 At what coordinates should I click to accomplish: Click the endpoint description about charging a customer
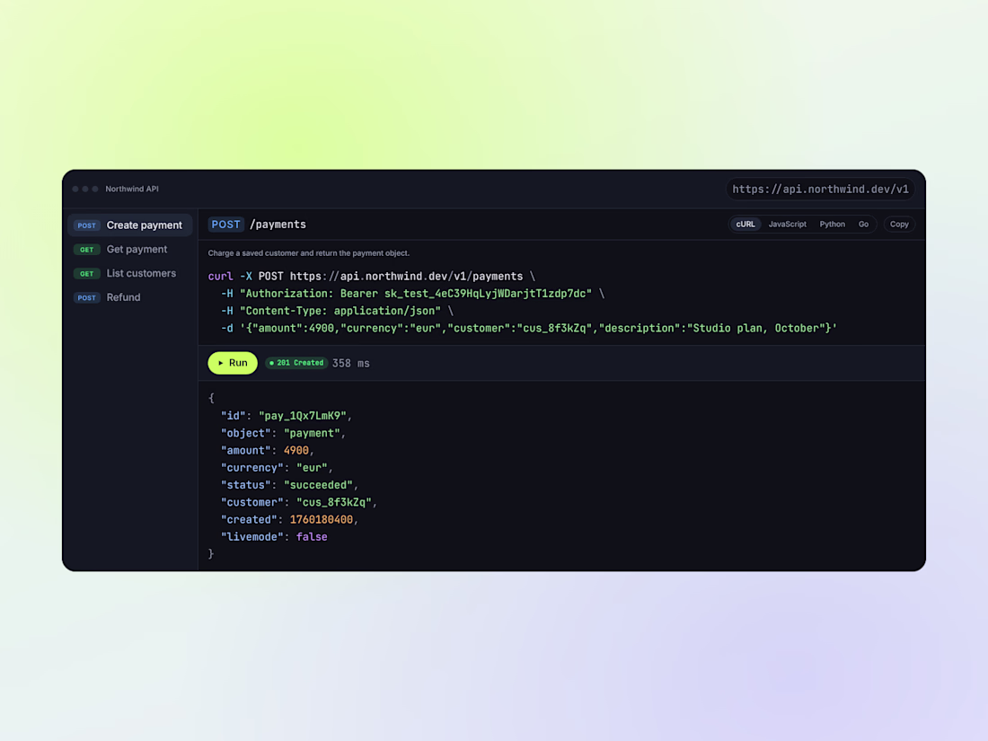click(309, 253)
